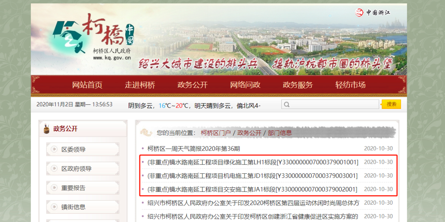Go to 柯桥区门户 breadcrumb link

point(215,133)
